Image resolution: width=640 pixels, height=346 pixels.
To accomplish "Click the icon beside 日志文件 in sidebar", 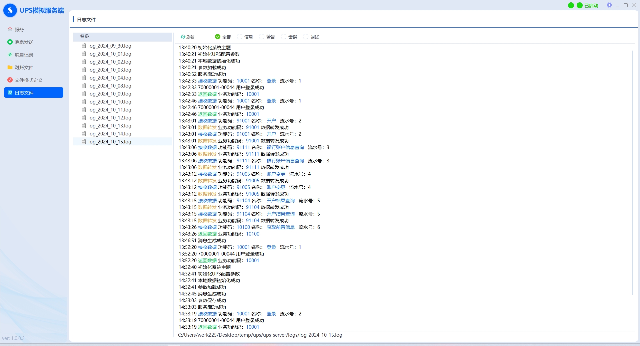I will pyautogui.click(x=10, y=92).
